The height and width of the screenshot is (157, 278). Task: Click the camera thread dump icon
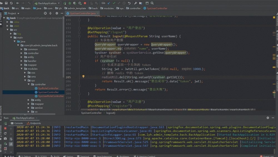coord(5,139)
